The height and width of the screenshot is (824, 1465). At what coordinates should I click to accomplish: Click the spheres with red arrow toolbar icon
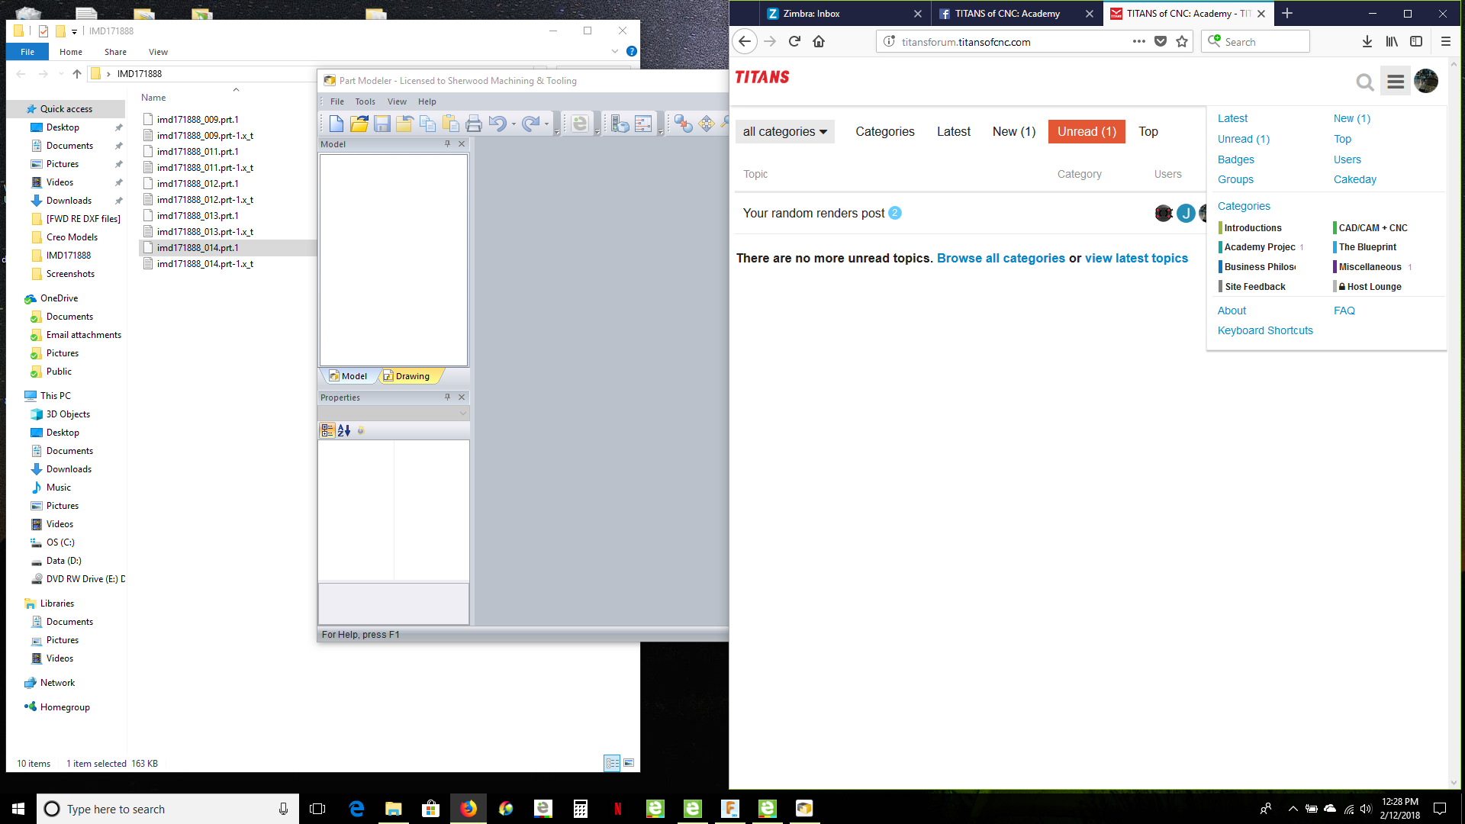click(x=683, y=124)
